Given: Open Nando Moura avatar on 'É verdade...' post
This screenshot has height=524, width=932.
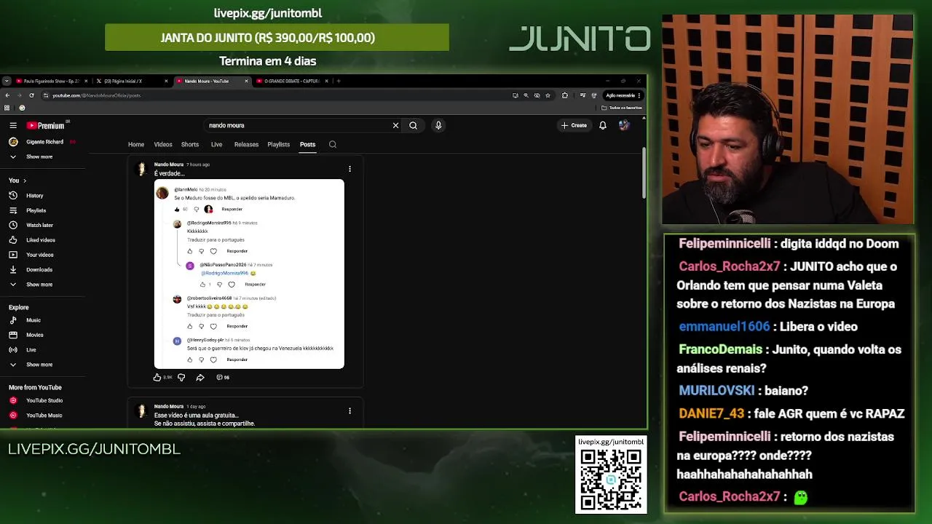Looking at the screenshot, I should pos(142,169).
